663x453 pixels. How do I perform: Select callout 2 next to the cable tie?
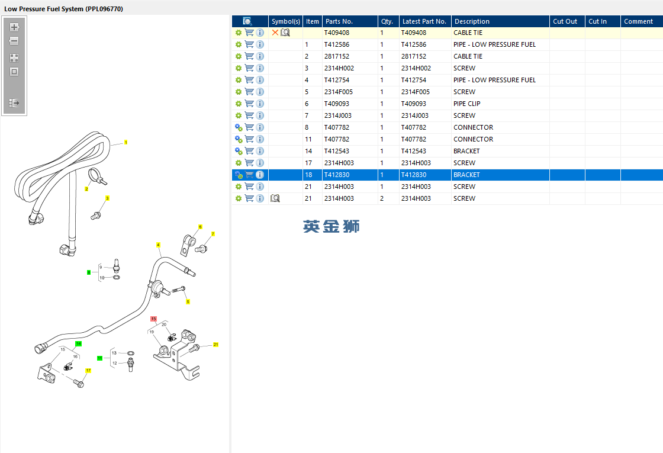[86, 189]
